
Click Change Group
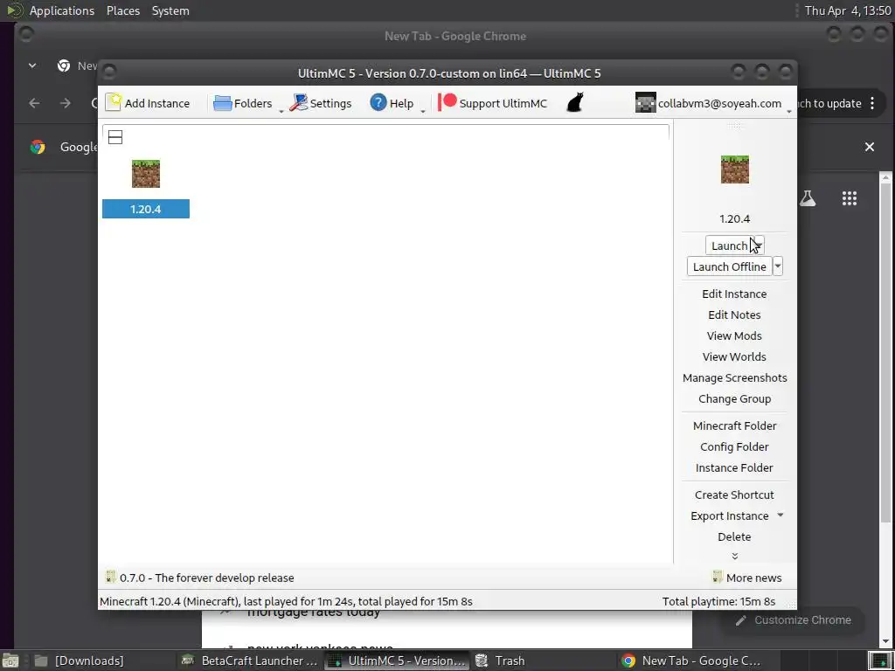734,398
